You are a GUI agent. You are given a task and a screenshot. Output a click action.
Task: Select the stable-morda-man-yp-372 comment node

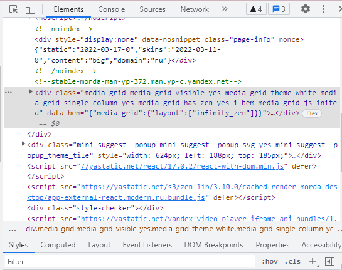pos(138,81)
